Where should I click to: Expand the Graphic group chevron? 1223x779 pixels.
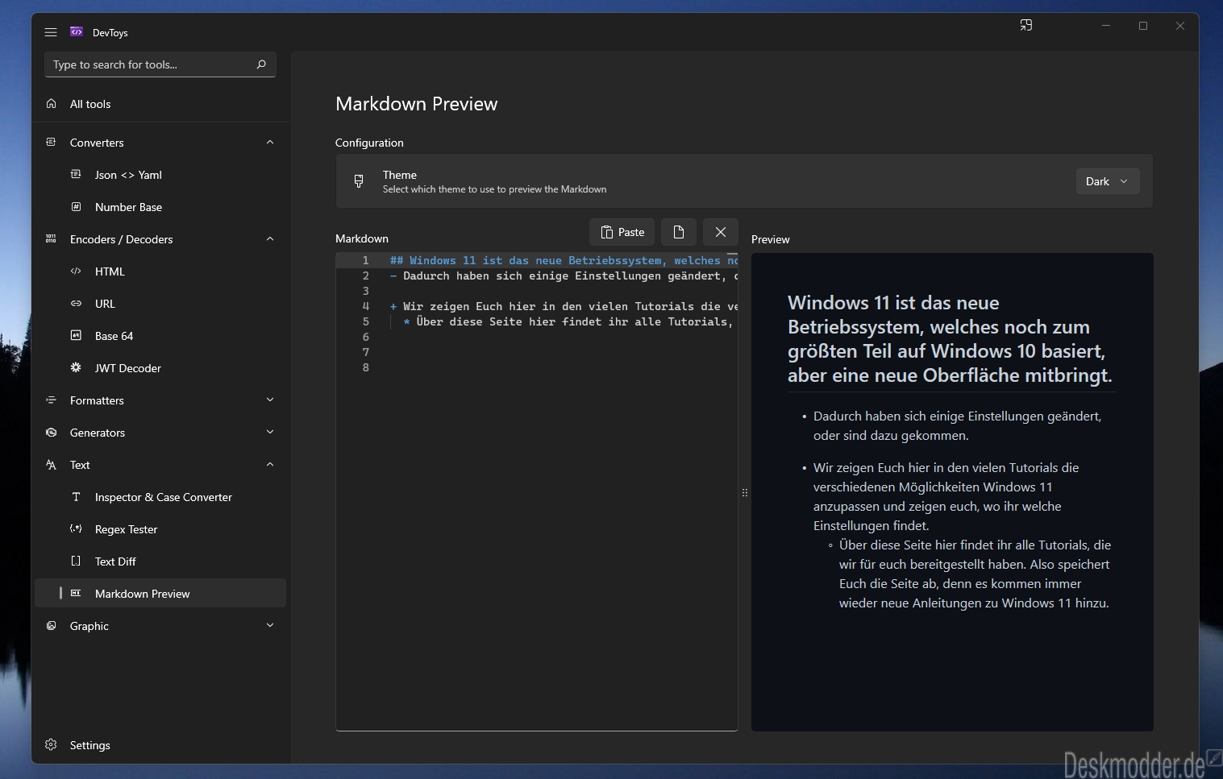coord(270,626)
